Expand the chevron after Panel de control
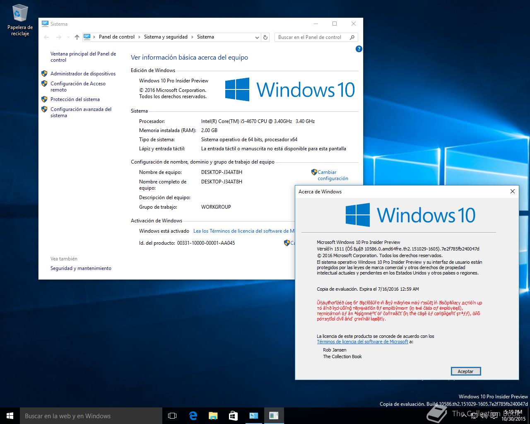Viewport: 530px width, 424px height. coord(139,37)
